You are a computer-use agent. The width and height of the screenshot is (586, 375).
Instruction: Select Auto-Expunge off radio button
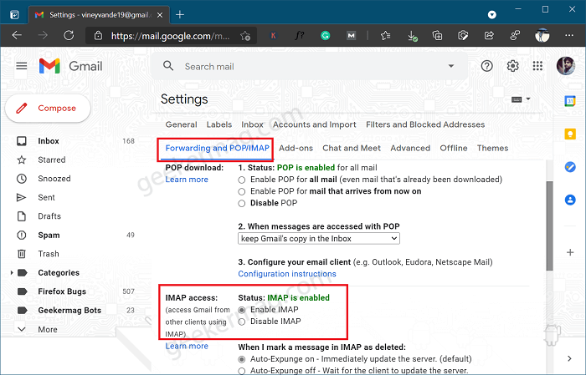click(242, 372)
